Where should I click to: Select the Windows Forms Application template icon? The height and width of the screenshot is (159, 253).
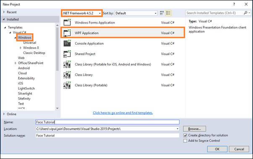[x=67, y=22]
